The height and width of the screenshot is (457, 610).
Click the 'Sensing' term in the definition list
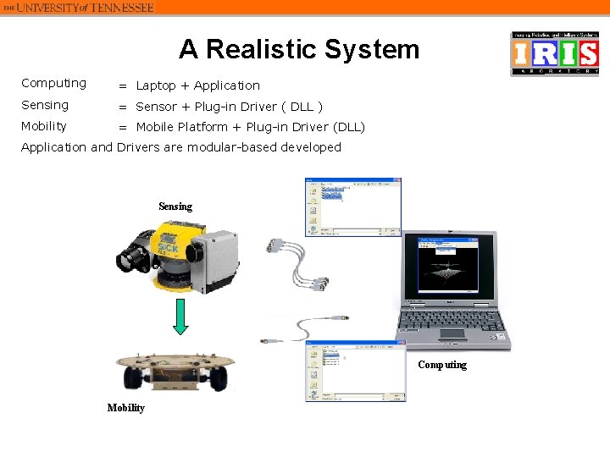(45, 105)
